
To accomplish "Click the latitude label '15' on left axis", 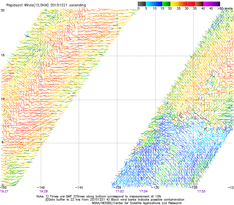I will pyautogui.click(x=3, y=55).
